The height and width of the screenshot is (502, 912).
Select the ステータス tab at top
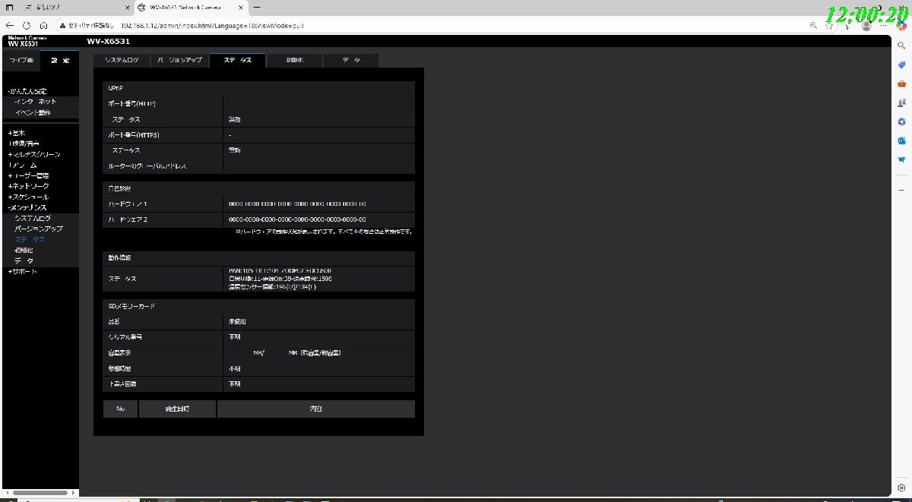pyautogui.click(x=237, y=60)
